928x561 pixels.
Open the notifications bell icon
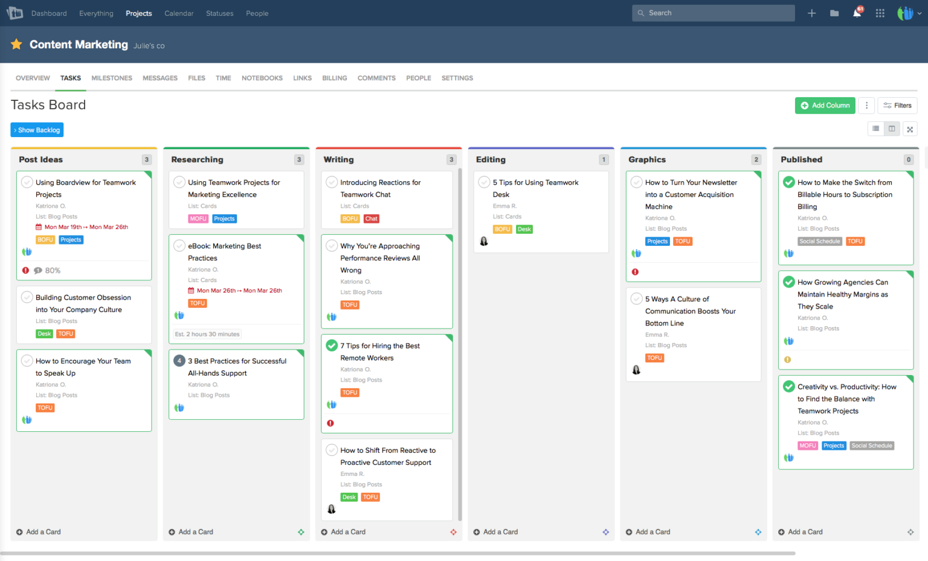(857, 12)
